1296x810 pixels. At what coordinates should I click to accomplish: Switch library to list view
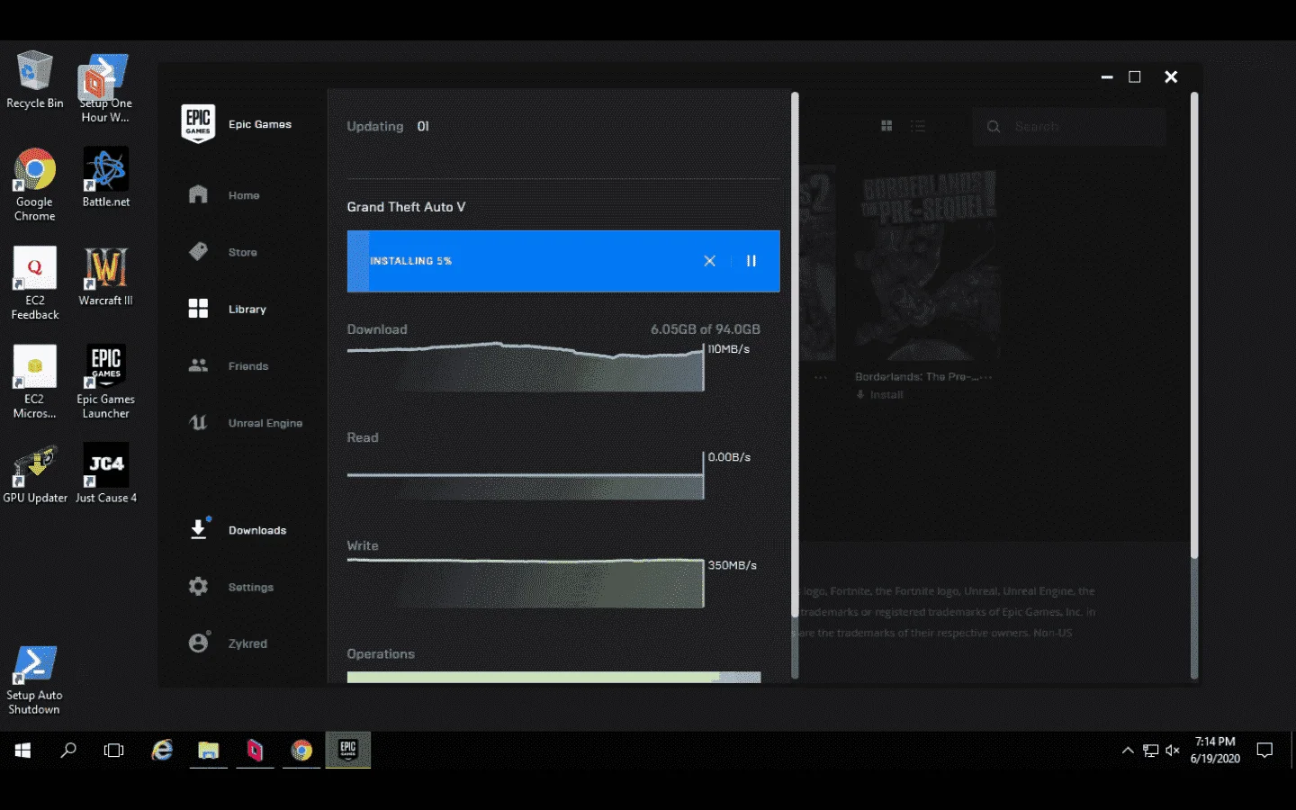pyautogui.click(x=918, y=126)
